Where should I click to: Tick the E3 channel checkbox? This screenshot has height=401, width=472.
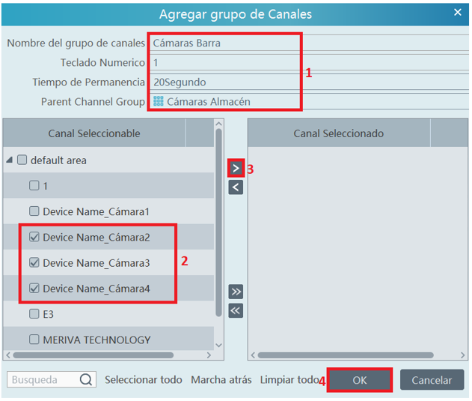point(34,314)
